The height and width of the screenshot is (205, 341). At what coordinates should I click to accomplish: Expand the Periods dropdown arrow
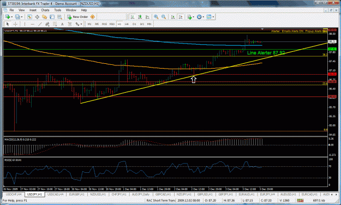tap(203, 17)
